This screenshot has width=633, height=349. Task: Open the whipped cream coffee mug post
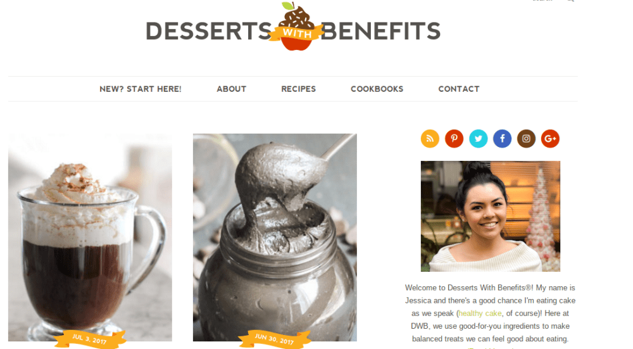[x=90, y=238]
